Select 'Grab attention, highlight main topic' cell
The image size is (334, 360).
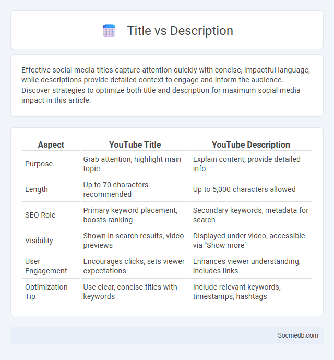(x=135, y=164)
